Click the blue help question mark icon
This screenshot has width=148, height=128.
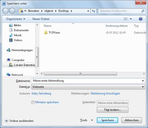141,19
